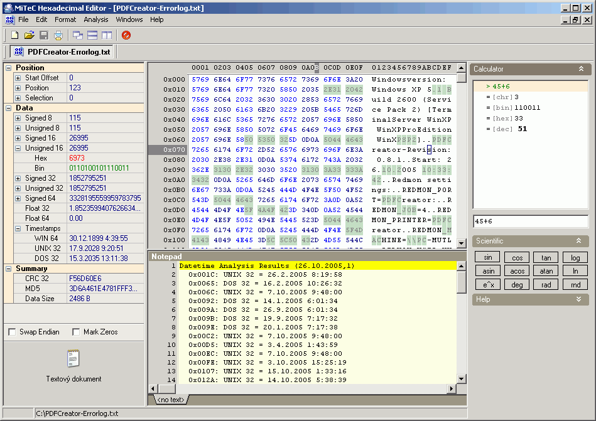Viewport: 596px width, 421px height.
Task: Select the PDFCreator-Errorlog.txt document tab
Action: pos(62,51)
